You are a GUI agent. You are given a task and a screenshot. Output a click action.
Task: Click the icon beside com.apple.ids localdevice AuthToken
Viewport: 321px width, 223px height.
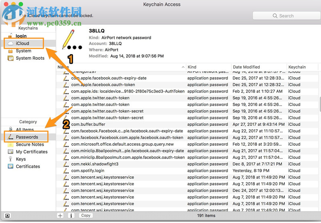(66, 91)
